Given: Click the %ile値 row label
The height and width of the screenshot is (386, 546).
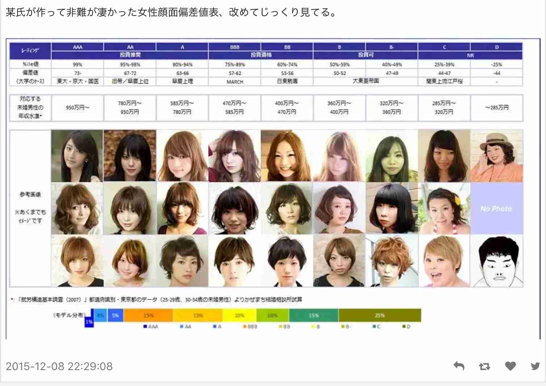Looking at the screenshot, I should click(30, 64).
